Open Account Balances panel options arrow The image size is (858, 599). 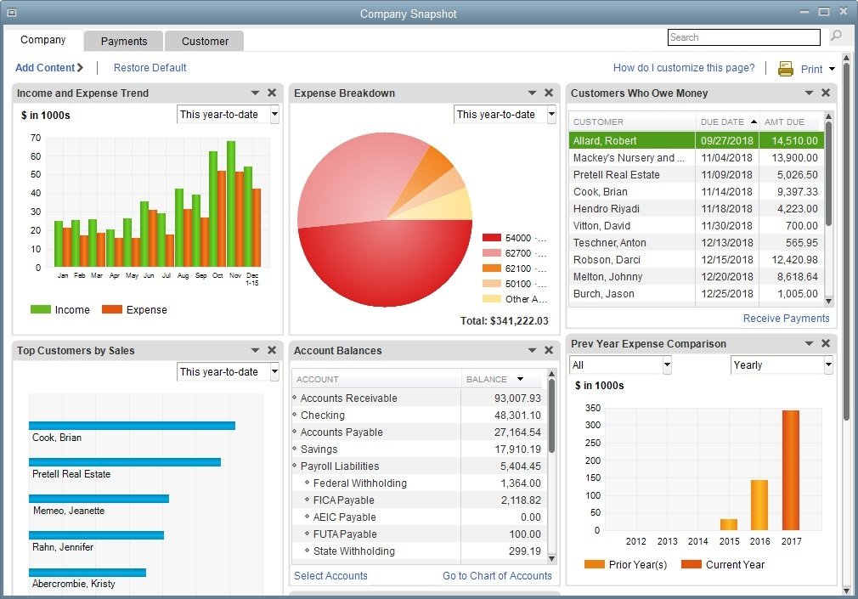[533, 351]
